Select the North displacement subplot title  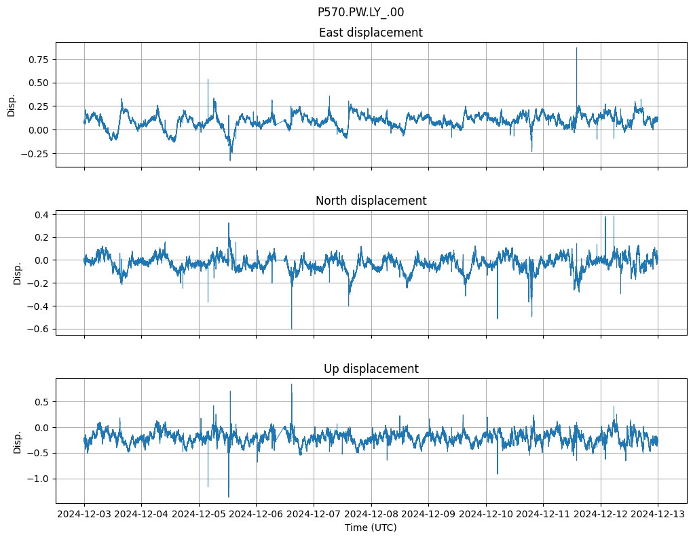tap(371, 201)
